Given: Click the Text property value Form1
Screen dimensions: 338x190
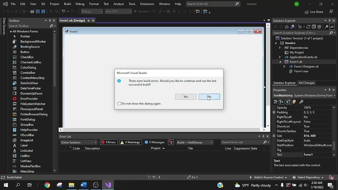Looking at the screenshot, I should click(318, 155).
